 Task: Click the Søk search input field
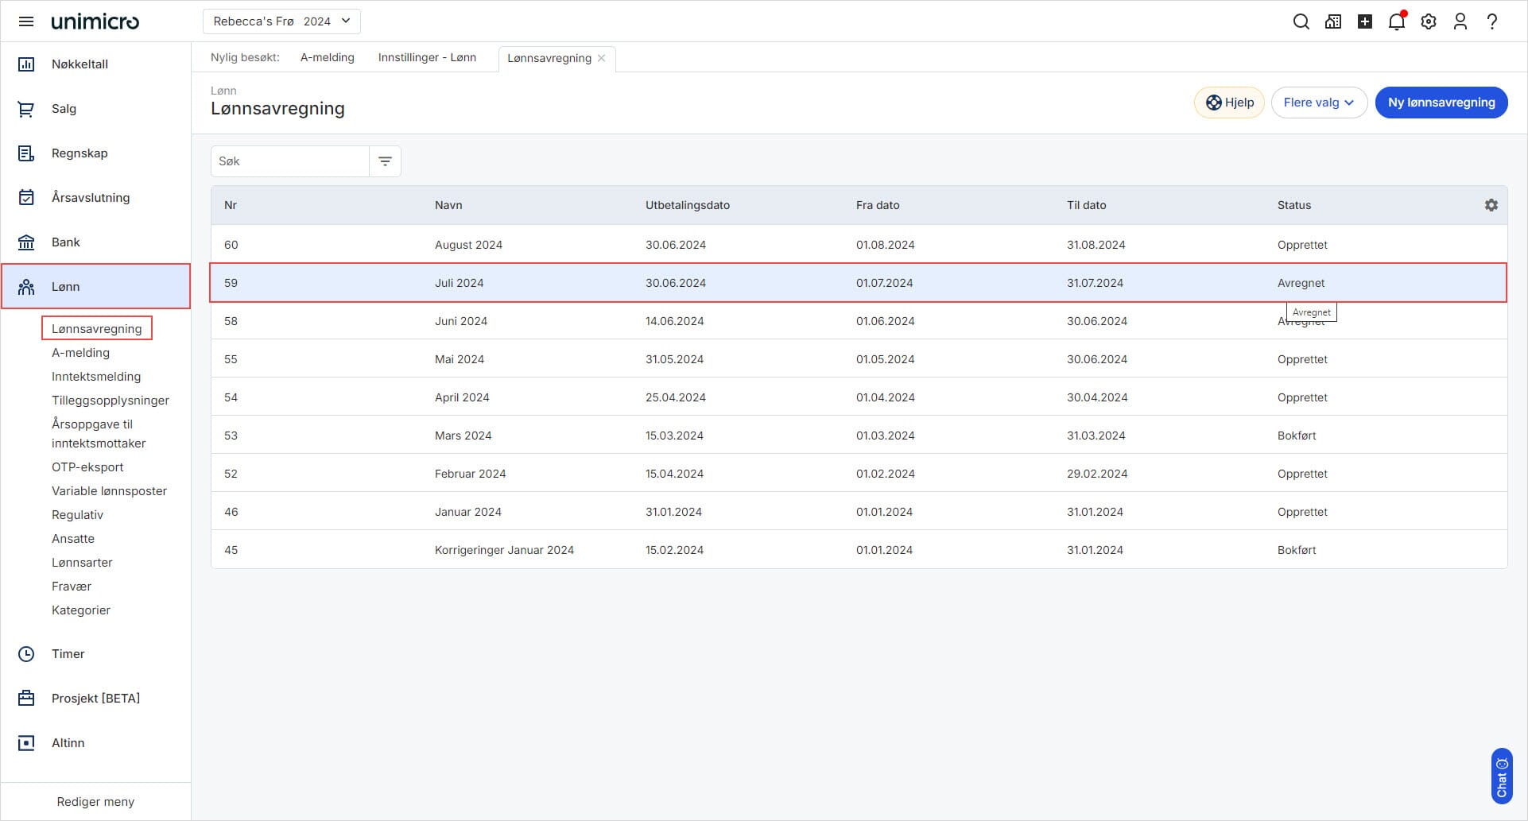pyautogui.click(x=290, y=161)
